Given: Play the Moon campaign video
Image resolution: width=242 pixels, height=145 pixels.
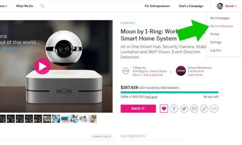Looking at the screenshot, I should click(x=42, y=66).
